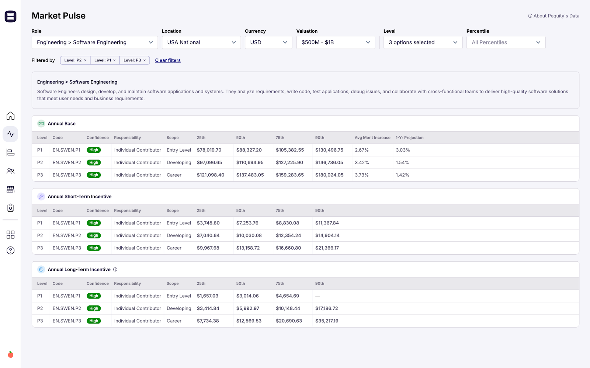Click the $17,186.72 value
Screen dimensions: 590x368
[327, 308]
